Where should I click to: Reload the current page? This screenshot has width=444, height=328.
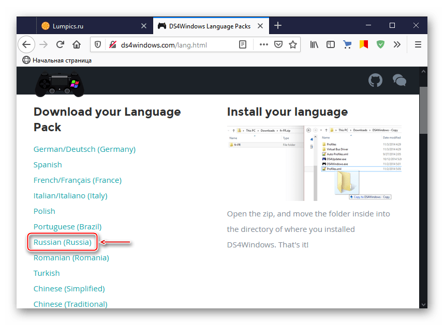60,44
